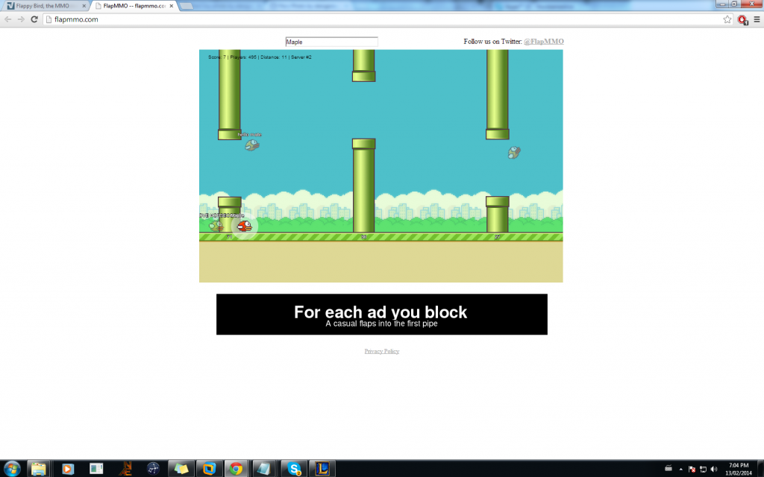Image resolution: width=764 pixels, height=477 pixels.
Task: Open the Chrome menu hamburger icon
Action: click(757, 19)
